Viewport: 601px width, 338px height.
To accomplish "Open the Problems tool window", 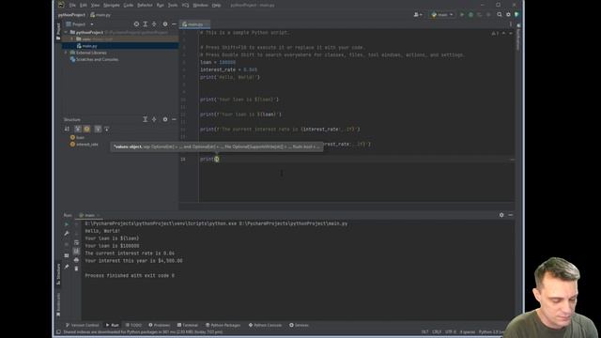I will point(159,325).
